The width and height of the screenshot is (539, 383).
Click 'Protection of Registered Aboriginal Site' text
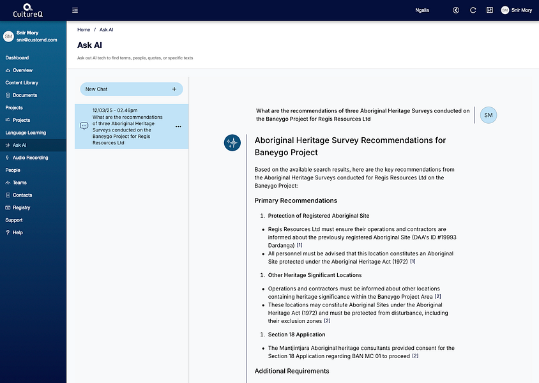(x=319, y=216)
